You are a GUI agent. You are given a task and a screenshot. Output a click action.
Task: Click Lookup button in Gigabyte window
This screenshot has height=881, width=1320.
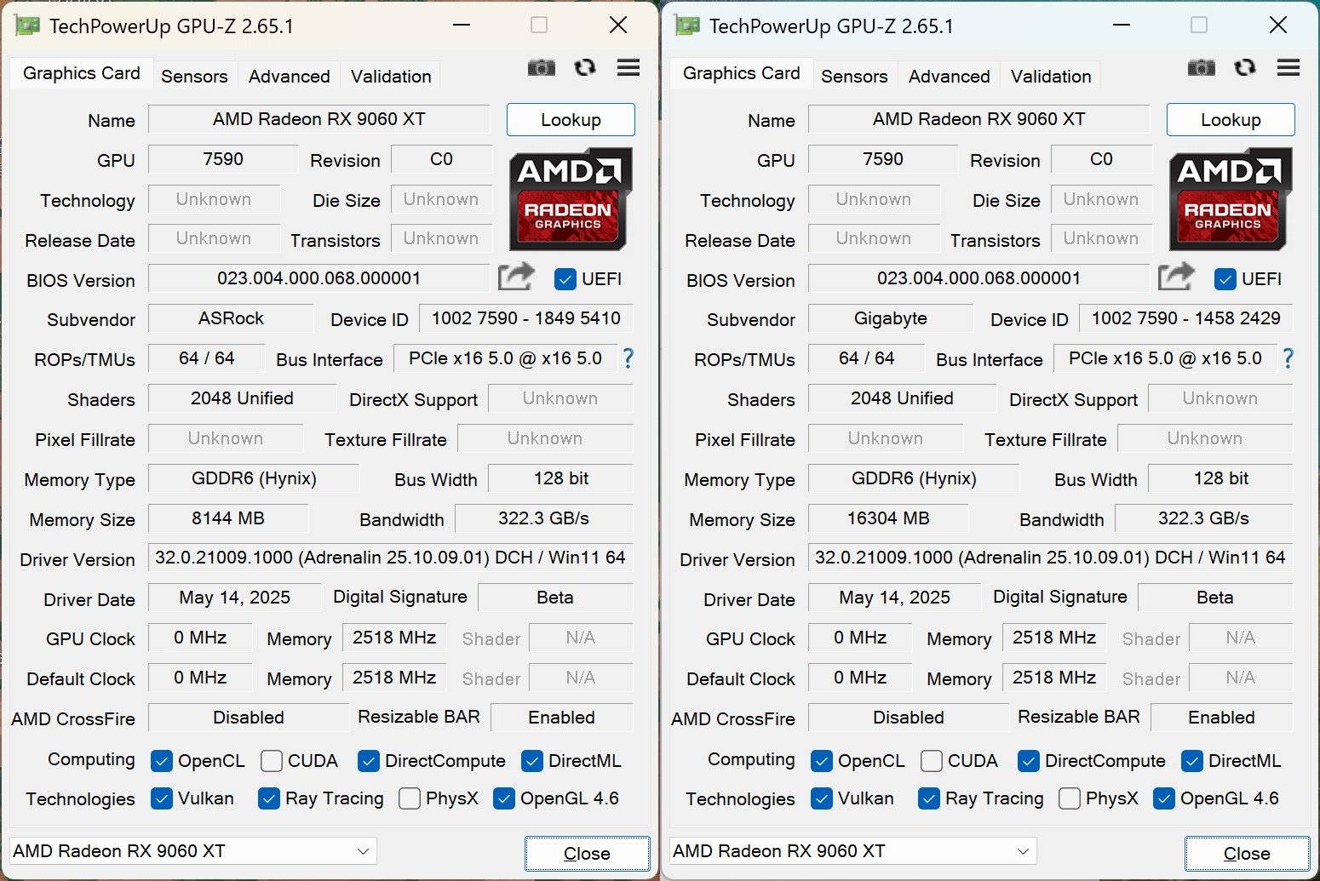(x=1231, y=120)
